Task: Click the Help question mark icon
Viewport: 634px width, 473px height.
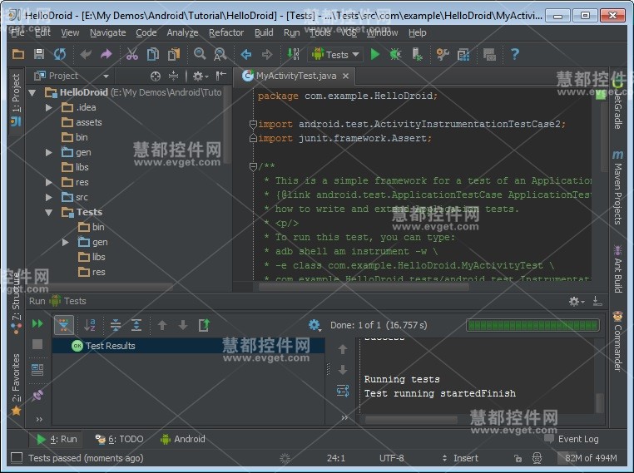Action: (x=515, y=54)
